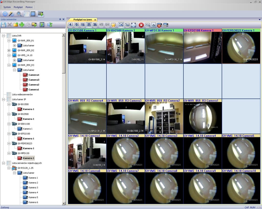Click the red X disconnect icon
The image size is (262, 209).
141,25
